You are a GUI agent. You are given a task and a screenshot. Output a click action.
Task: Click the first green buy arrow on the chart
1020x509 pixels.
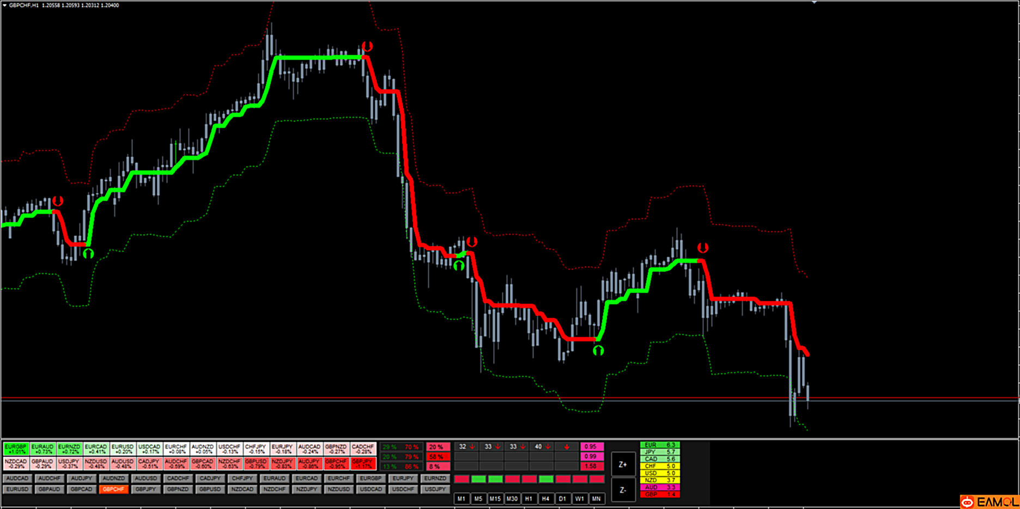click(88, 254)
